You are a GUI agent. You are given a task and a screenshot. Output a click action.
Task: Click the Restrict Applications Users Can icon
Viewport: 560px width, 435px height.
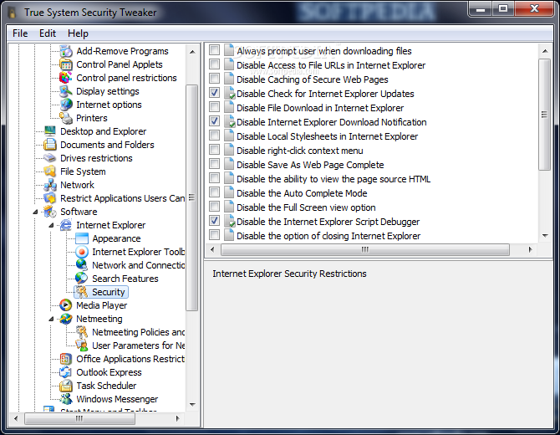[x=50, y=198]
